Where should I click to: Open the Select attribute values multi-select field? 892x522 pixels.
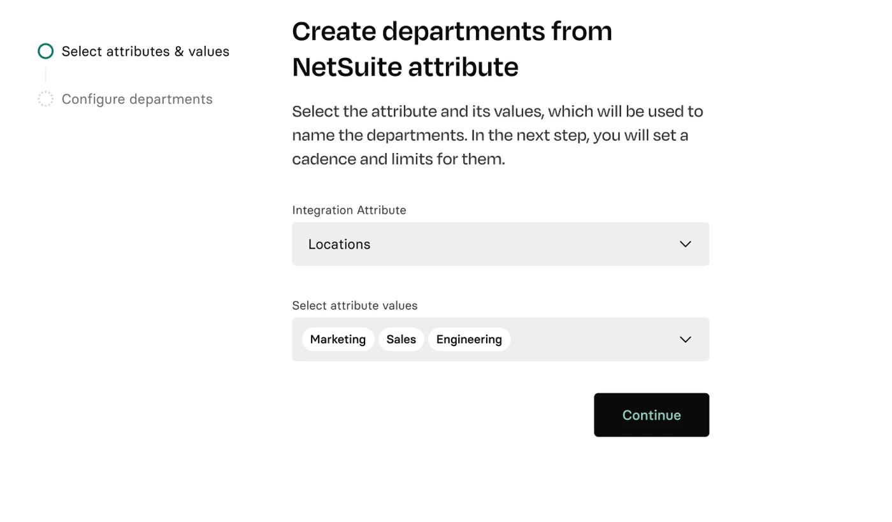(x=500, y=339)
